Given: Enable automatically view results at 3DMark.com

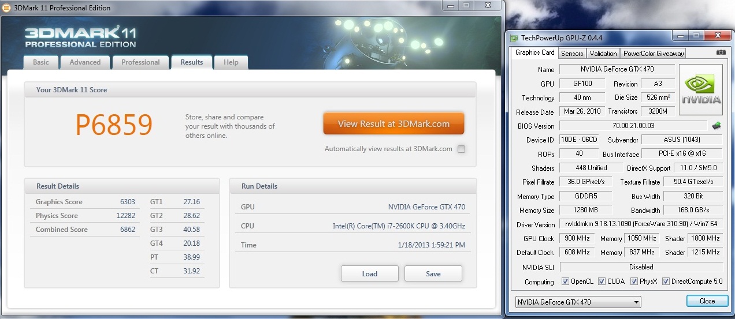Looking at the screenshot, I should [x=461, y=149].
